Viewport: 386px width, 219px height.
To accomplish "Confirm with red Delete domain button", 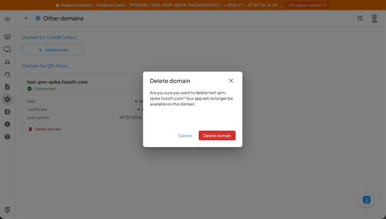I will (x=217, y=135).
